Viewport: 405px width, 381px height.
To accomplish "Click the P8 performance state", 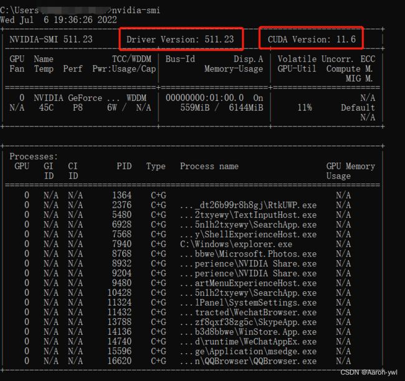I will [78, 107].
